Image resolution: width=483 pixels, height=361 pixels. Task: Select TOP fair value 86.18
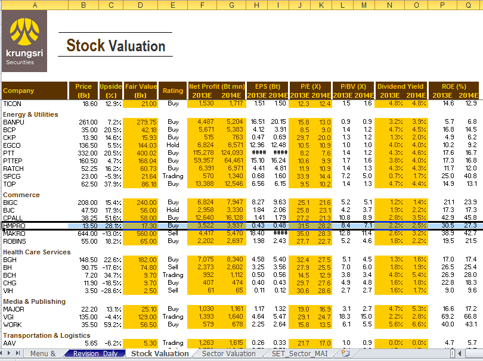pyautogui.click(x=141, y=184)
